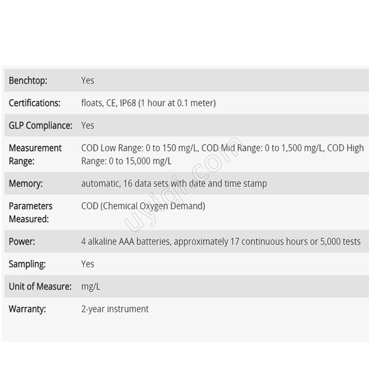Image resolution: width=369 pixels, height=369 pixels.
Task: Click the Benchtop label
Action: coord(28,81)
